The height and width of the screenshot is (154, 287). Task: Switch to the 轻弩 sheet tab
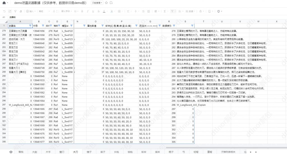pyautogui.click(x=196, y=152)
